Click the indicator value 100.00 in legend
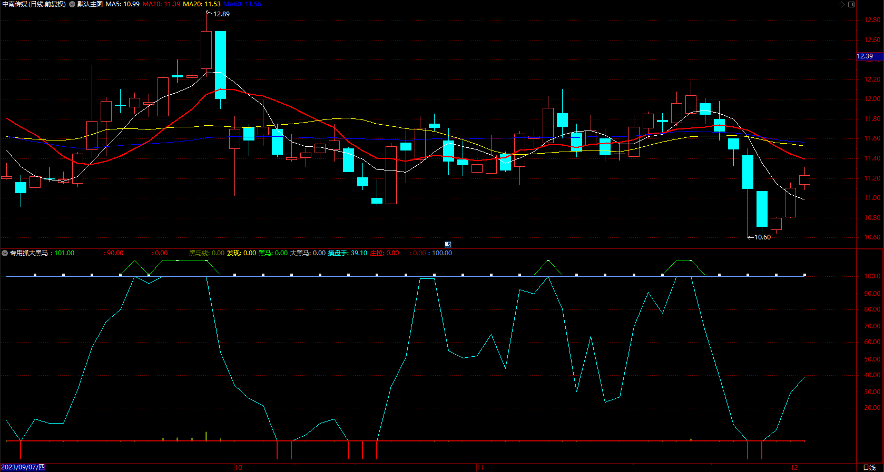Screen dimensions: 884x472 click(442, 253)
